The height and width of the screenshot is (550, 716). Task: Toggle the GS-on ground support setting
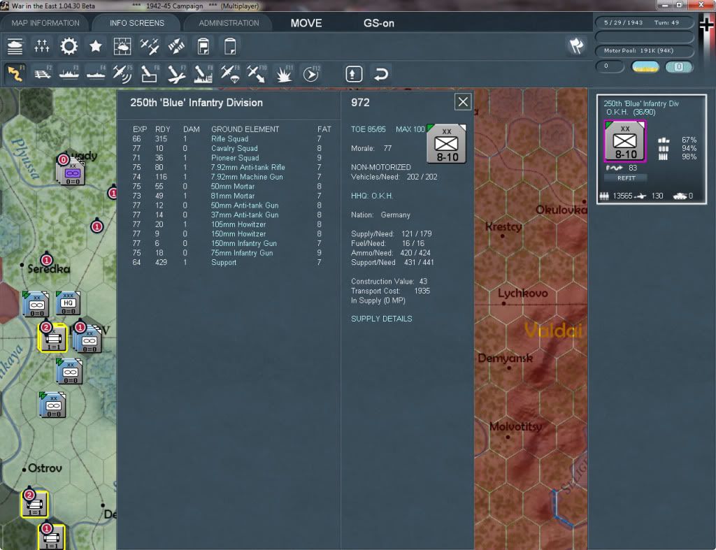(378, 23)
